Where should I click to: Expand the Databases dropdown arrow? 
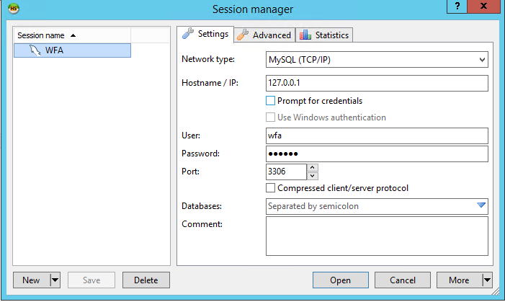pyautogui.click(x=481, y=206)
